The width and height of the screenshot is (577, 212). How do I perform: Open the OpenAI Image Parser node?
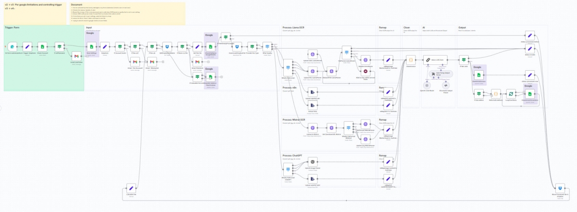(313, 162)
